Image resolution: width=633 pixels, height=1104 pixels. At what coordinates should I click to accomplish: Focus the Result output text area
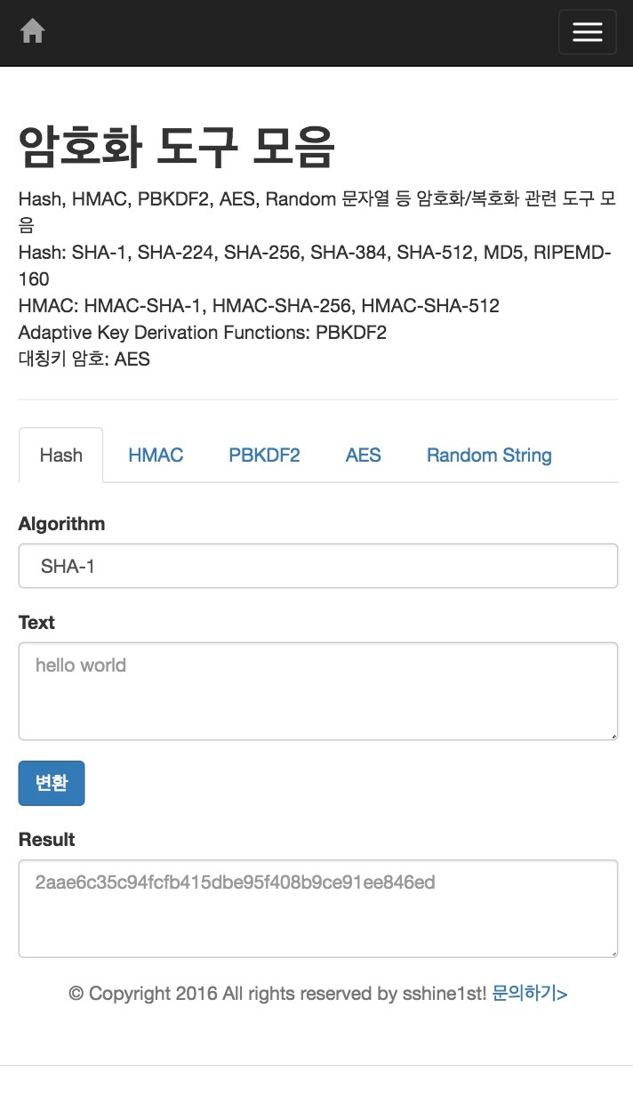(318, 908)
